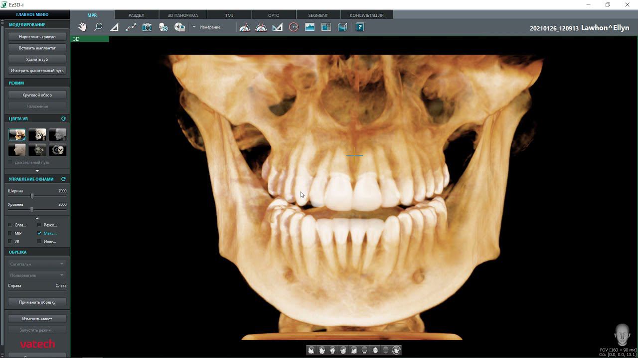
Task: Switch to the ОРТО tab
Action: [x=274, y=15]
